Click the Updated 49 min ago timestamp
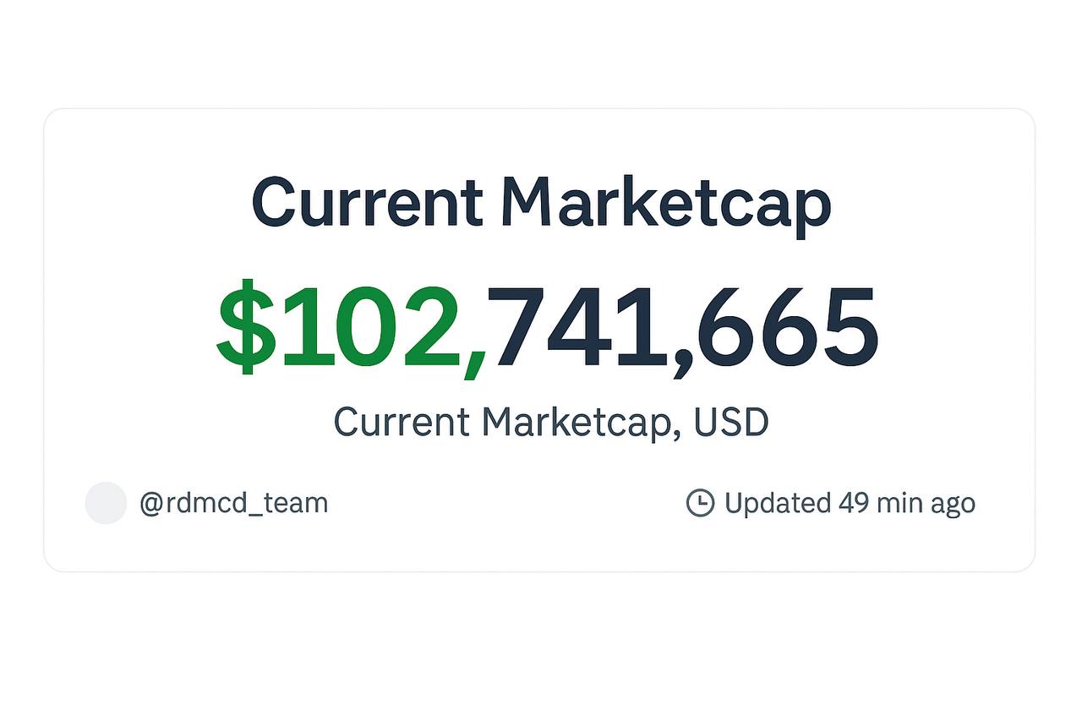 (x=850, y=504)
